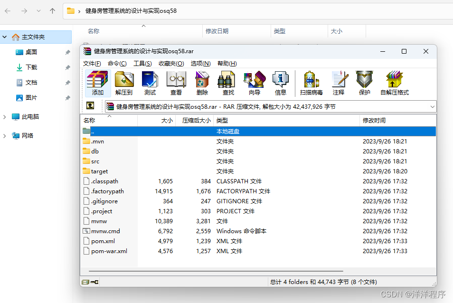Open Documents (文档) in Explorer sidebar

[31, 83]
